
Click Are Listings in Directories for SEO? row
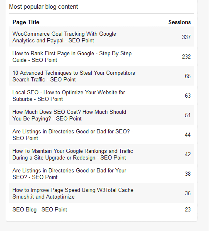coord(102,135)
